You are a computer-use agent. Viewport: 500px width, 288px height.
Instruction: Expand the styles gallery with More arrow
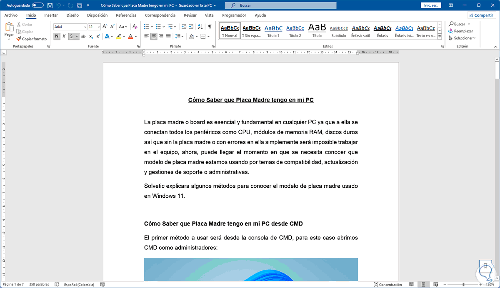click(440, 37)
